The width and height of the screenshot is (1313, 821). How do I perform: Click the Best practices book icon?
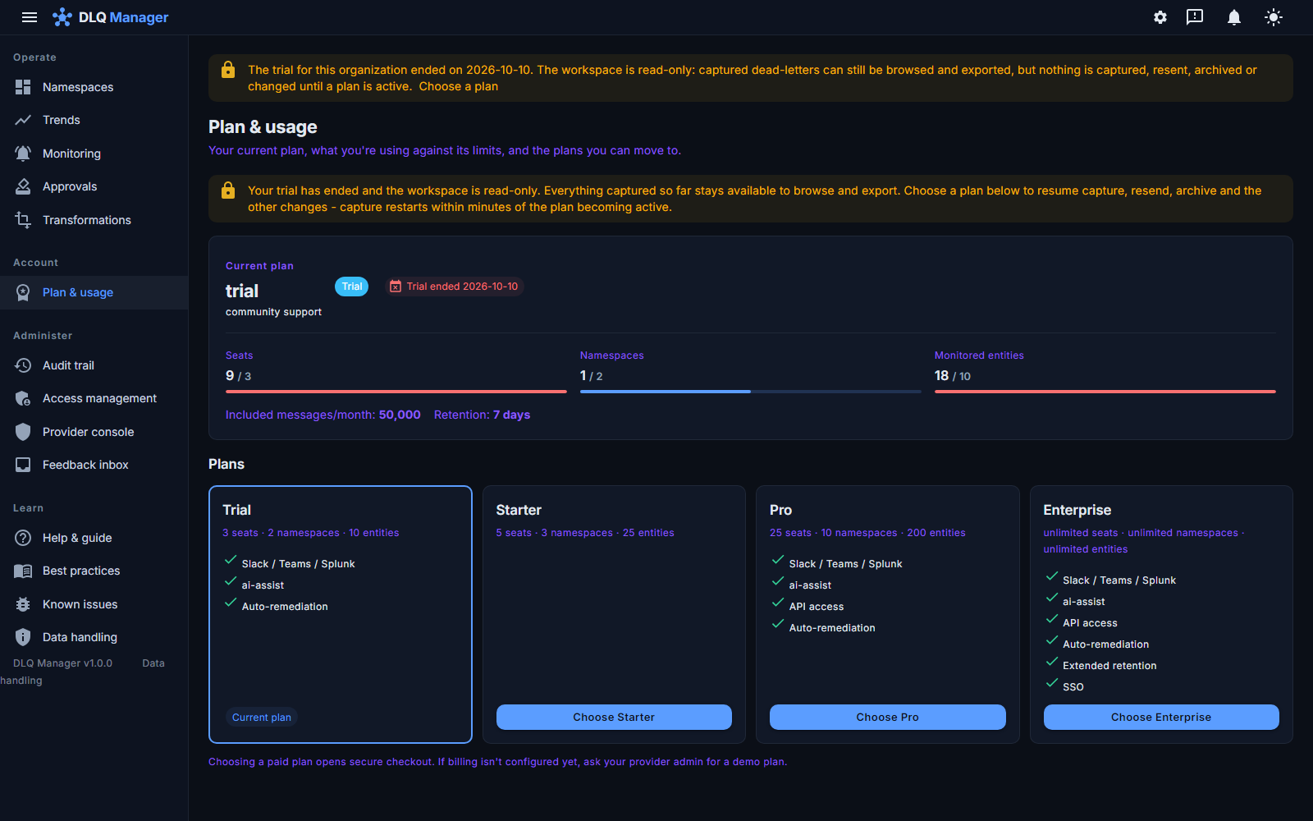click(x=23, y=571)
